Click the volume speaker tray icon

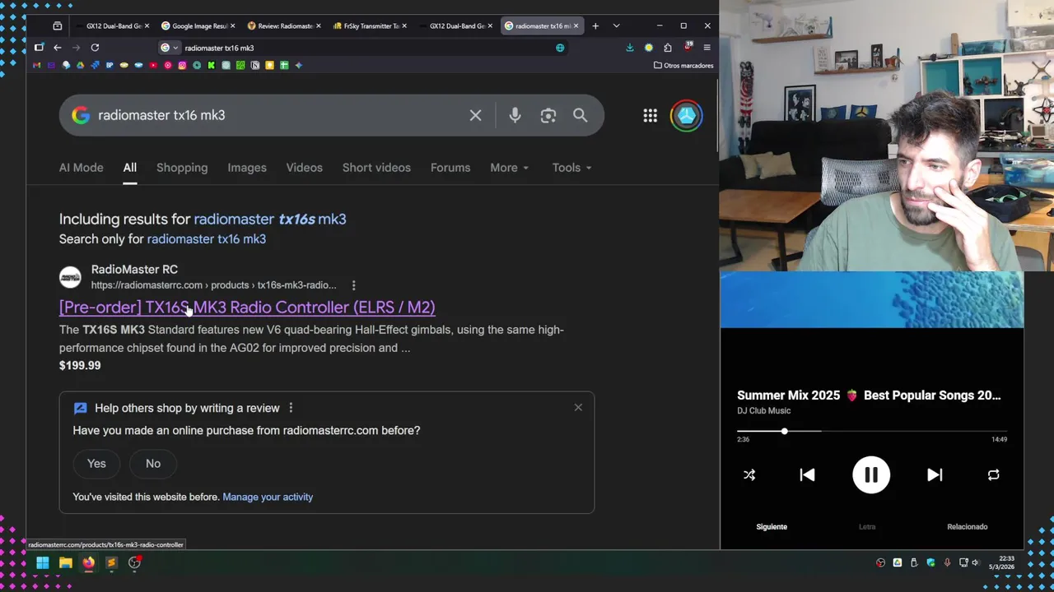tap(976, 562)
